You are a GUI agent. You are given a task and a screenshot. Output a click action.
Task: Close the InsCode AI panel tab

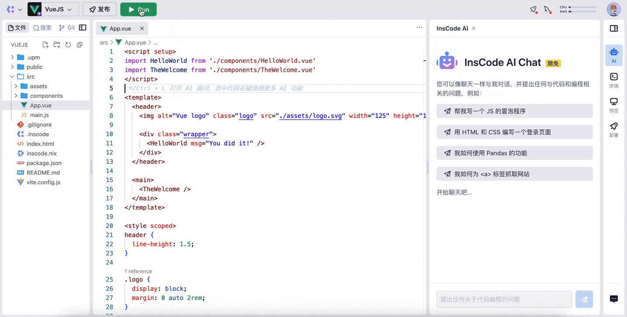(474, 28)
